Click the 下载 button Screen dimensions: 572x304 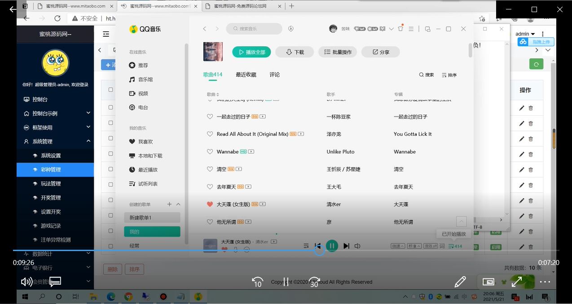pyautogui.click(x=295, y=52)
